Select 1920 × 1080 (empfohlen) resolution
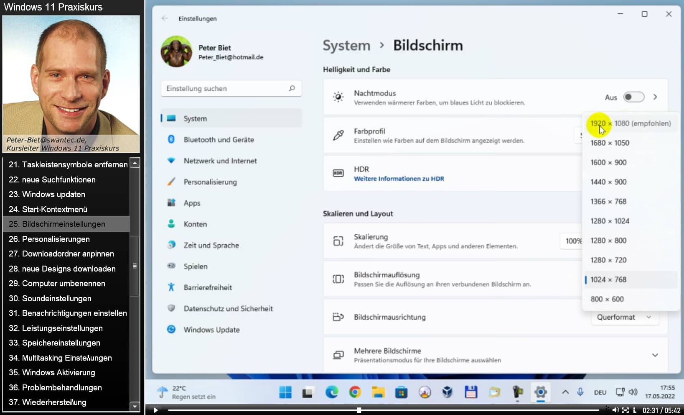The width and height of the screenshot is (684, 415). tap(630, 123)
